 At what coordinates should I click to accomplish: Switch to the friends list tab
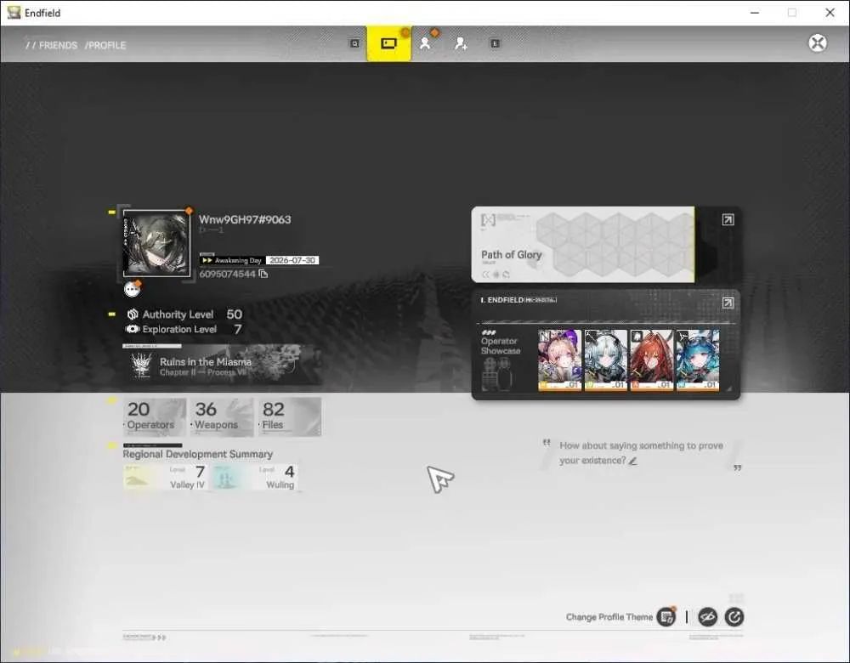(x=425, y=43)
